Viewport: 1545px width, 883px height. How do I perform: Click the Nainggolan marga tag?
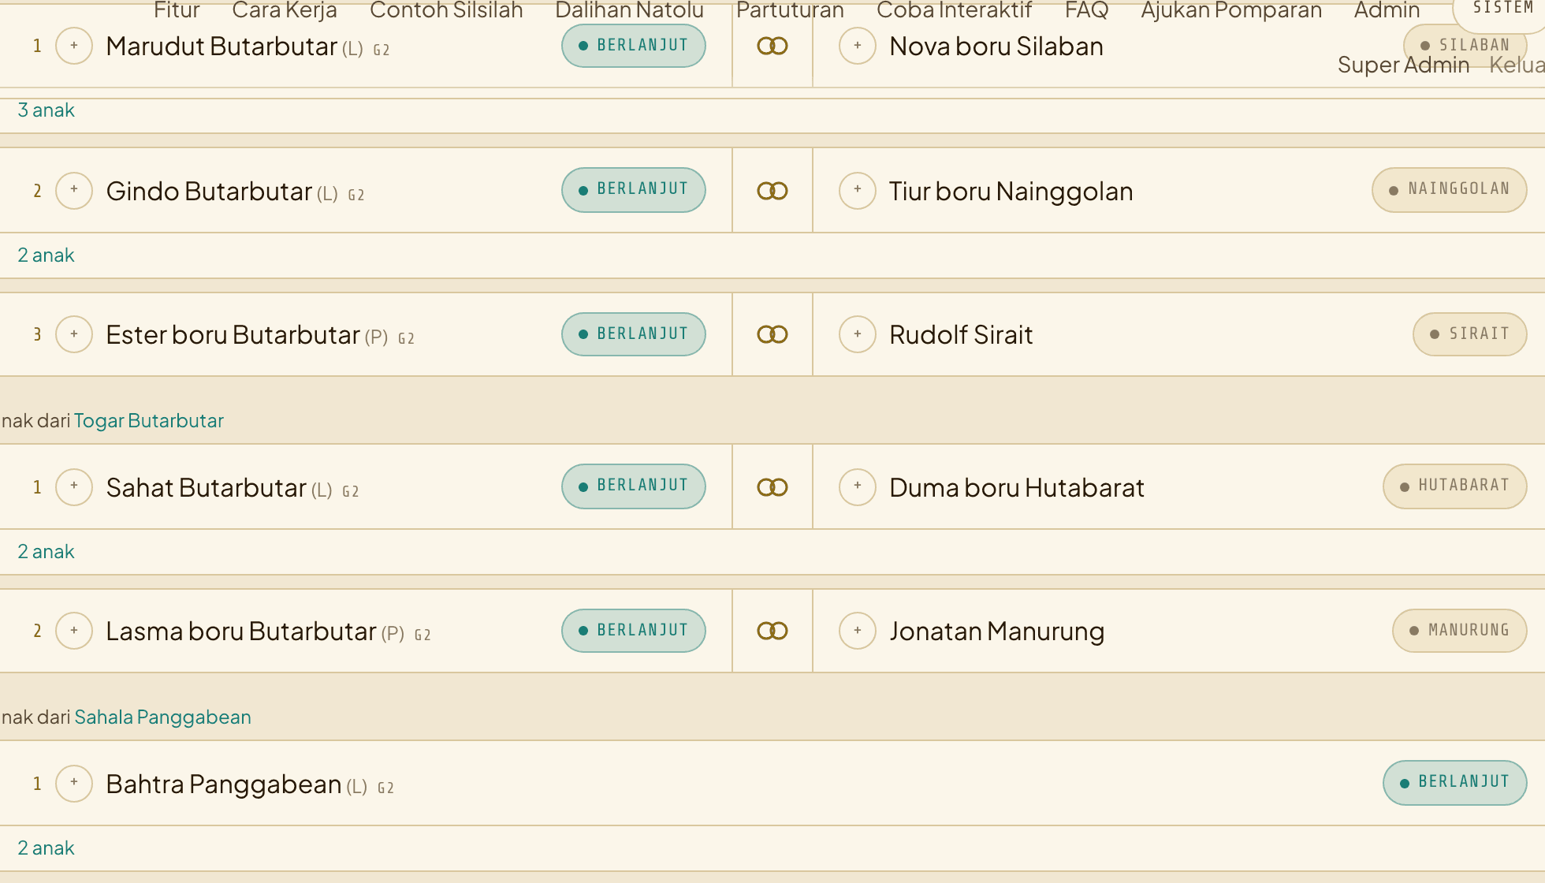[x=1450, y=189]
